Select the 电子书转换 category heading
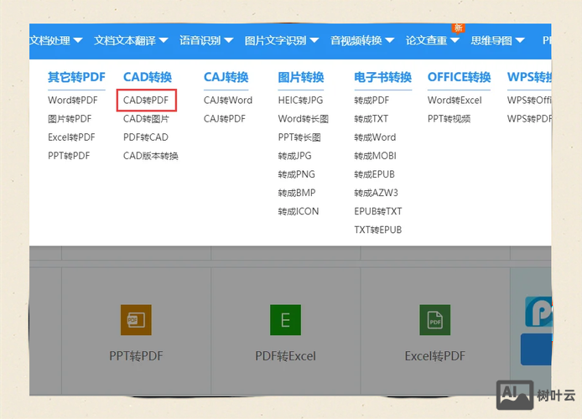Screen dimensions: 582x419 point(382,77)
